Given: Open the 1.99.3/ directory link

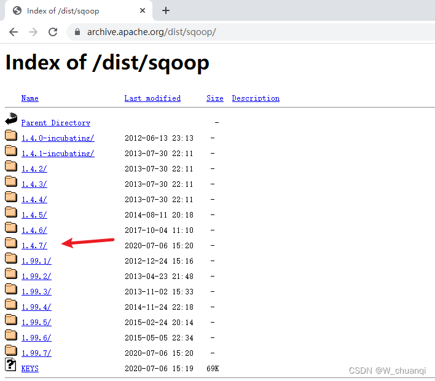Looking at the screenshot, I should click(x=36, y=292).
